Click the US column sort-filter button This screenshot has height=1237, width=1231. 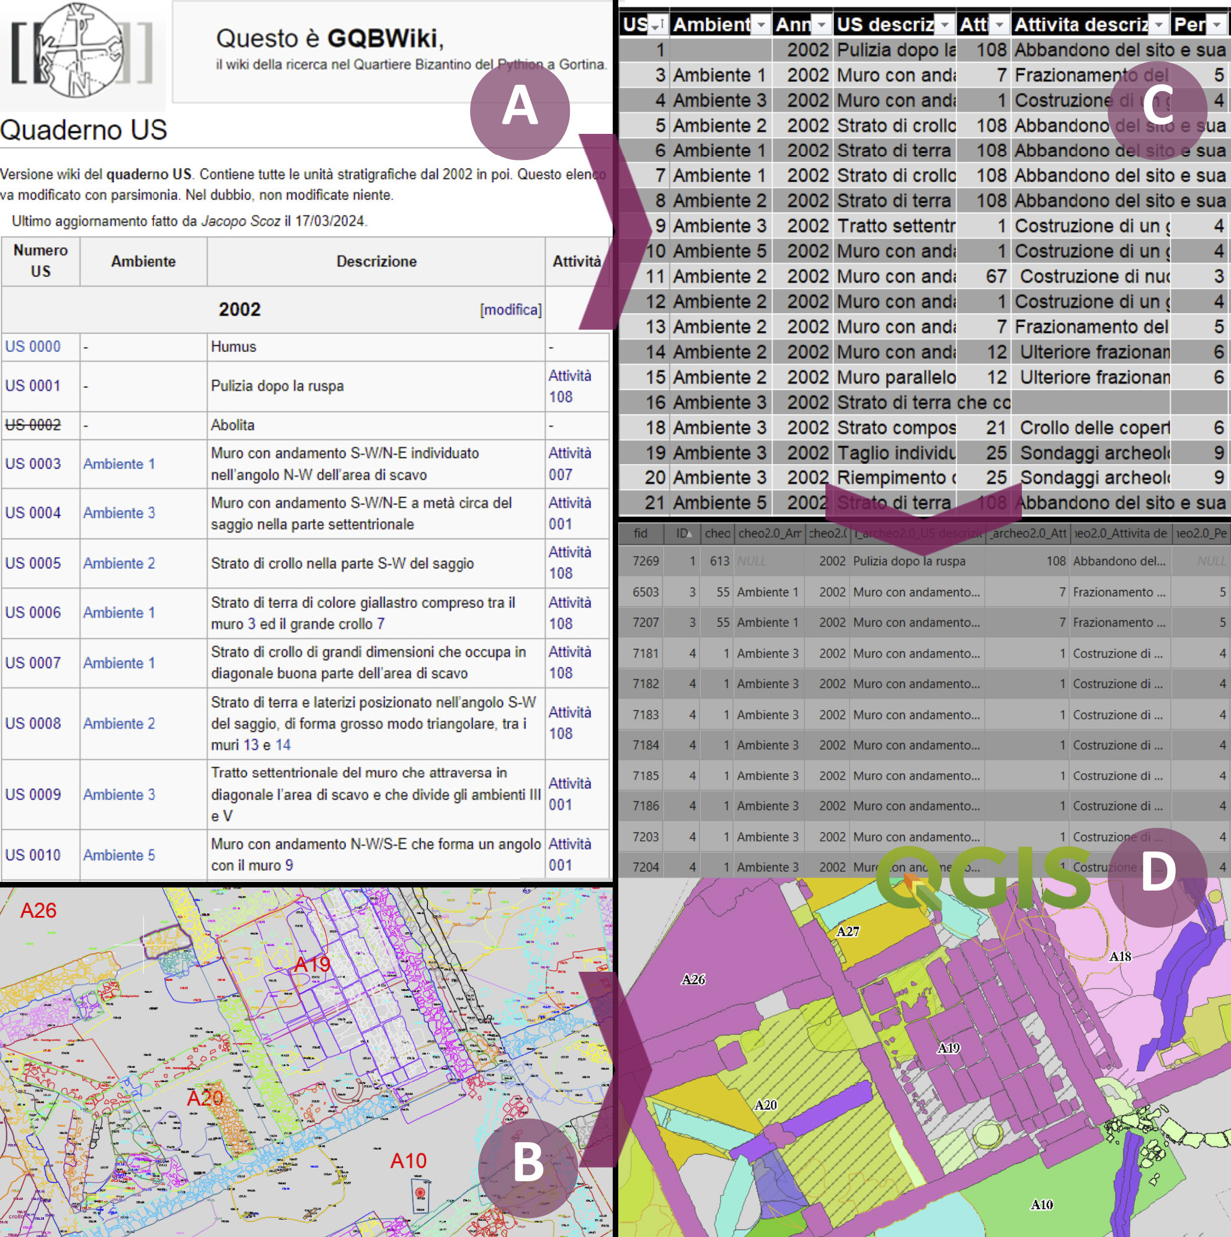click(657, 25)
